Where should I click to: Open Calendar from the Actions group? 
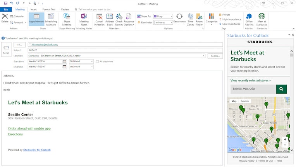tap(17, 16)
